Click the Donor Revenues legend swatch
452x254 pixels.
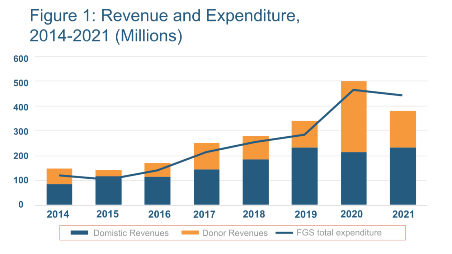tap(190, 233)
